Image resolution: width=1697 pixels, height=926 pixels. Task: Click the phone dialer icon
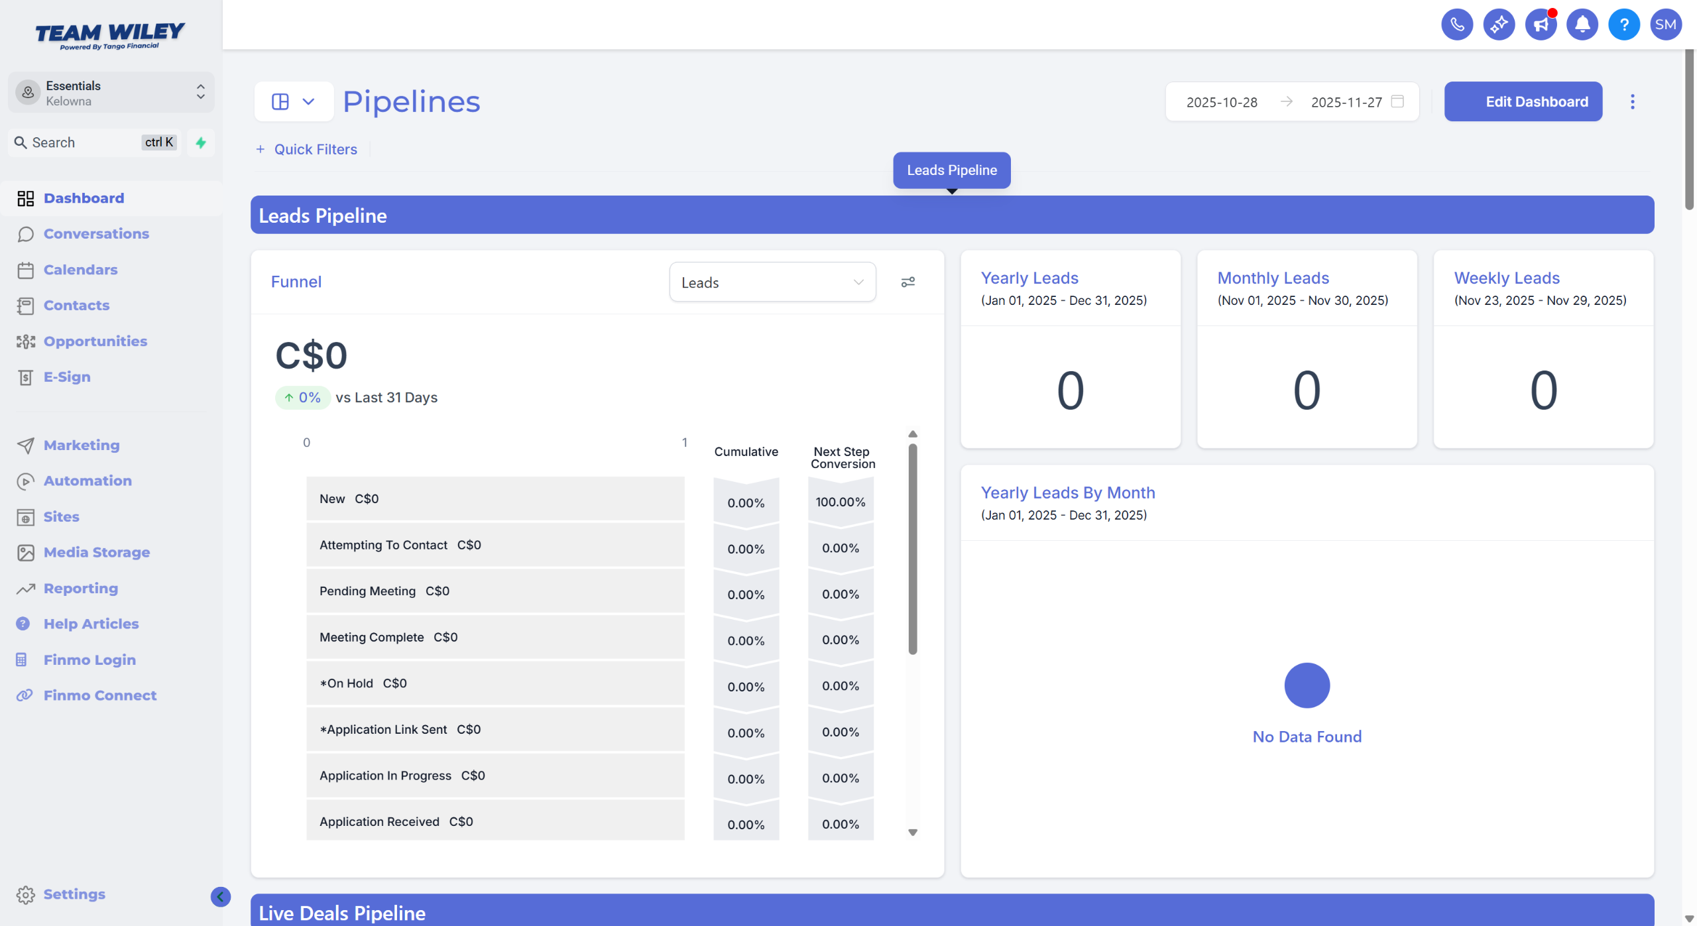(x=1456, y=25)
